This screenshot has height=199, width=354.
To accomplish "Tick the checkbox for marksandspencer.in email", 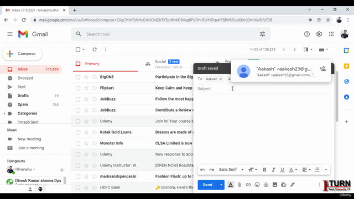I will pos(78,177).
